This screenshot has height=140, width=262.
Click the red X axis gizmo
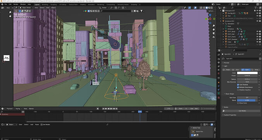(x=210, y=19)
